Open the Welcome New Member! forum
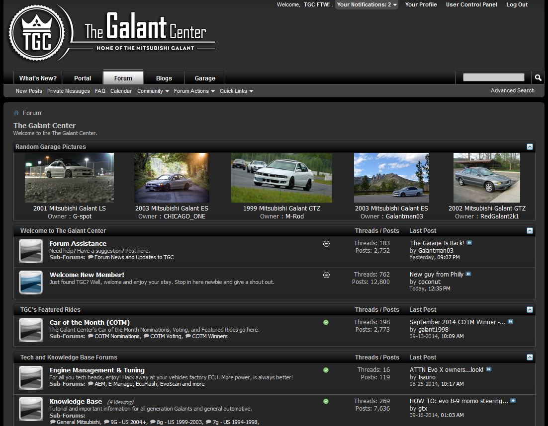 (x=87, y=275)
